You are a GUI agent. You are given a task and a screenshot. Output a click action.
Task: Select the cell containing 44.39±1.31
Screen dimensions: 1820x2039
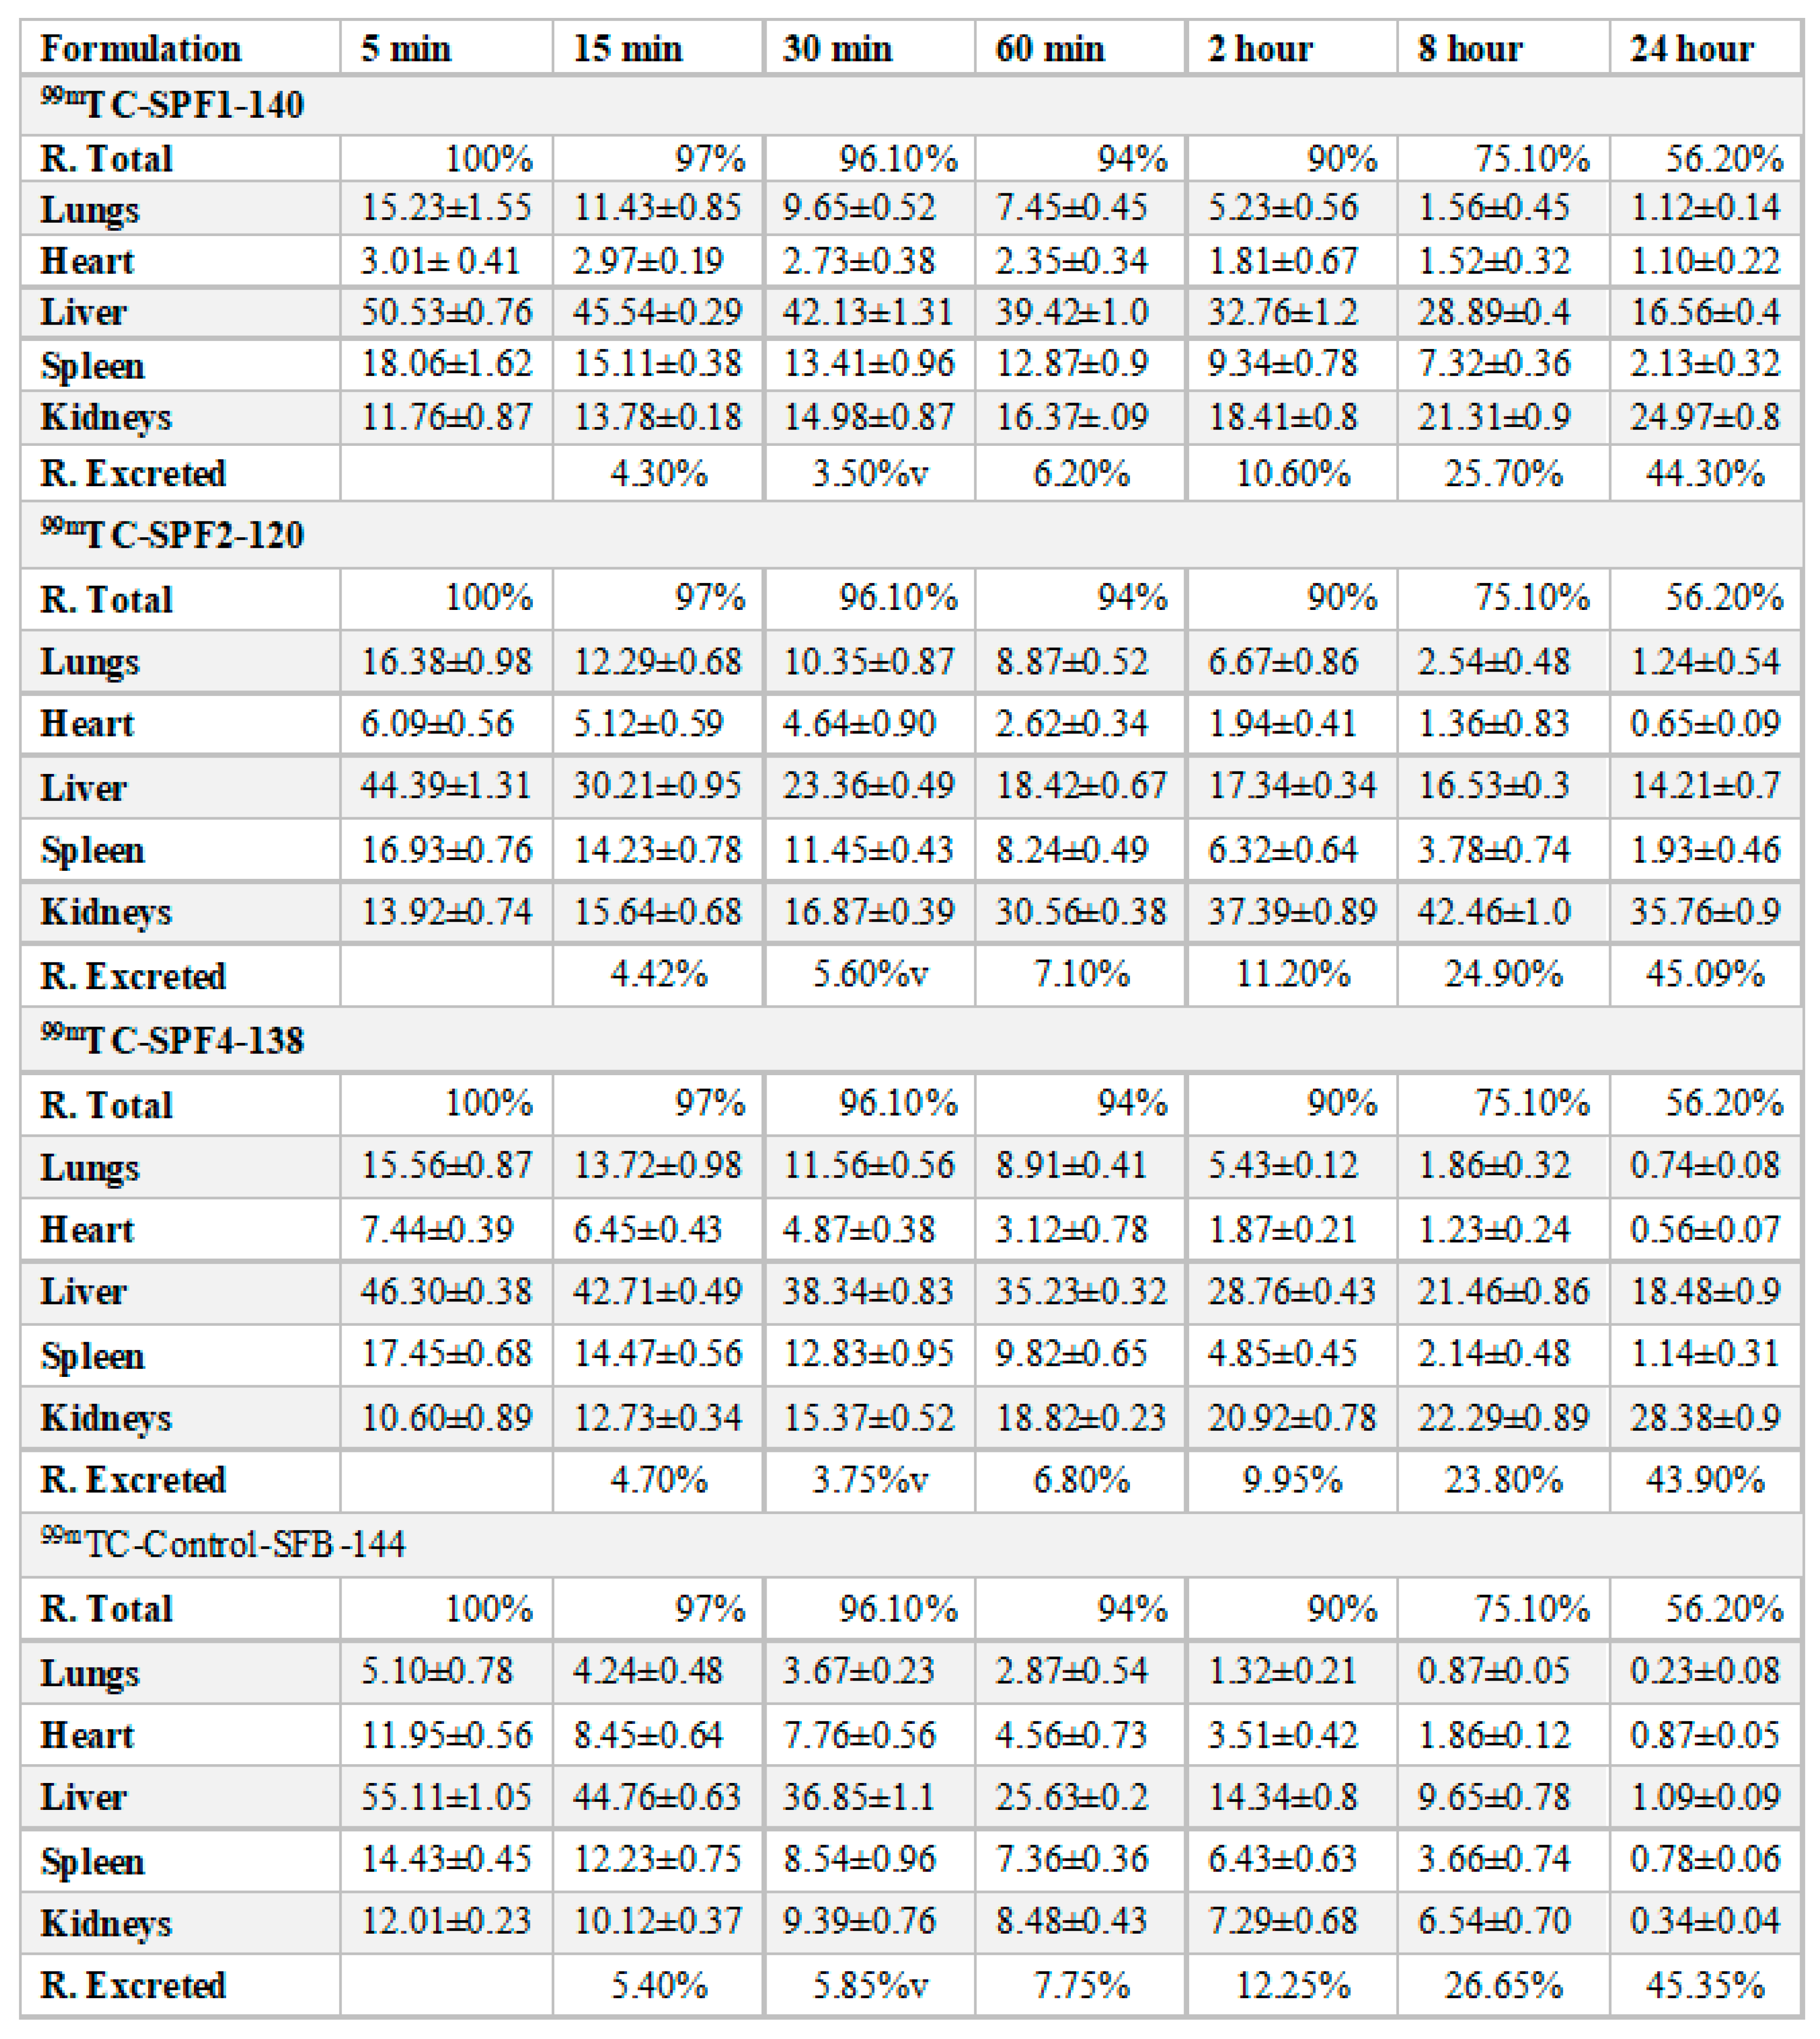(x=446, y=786)
